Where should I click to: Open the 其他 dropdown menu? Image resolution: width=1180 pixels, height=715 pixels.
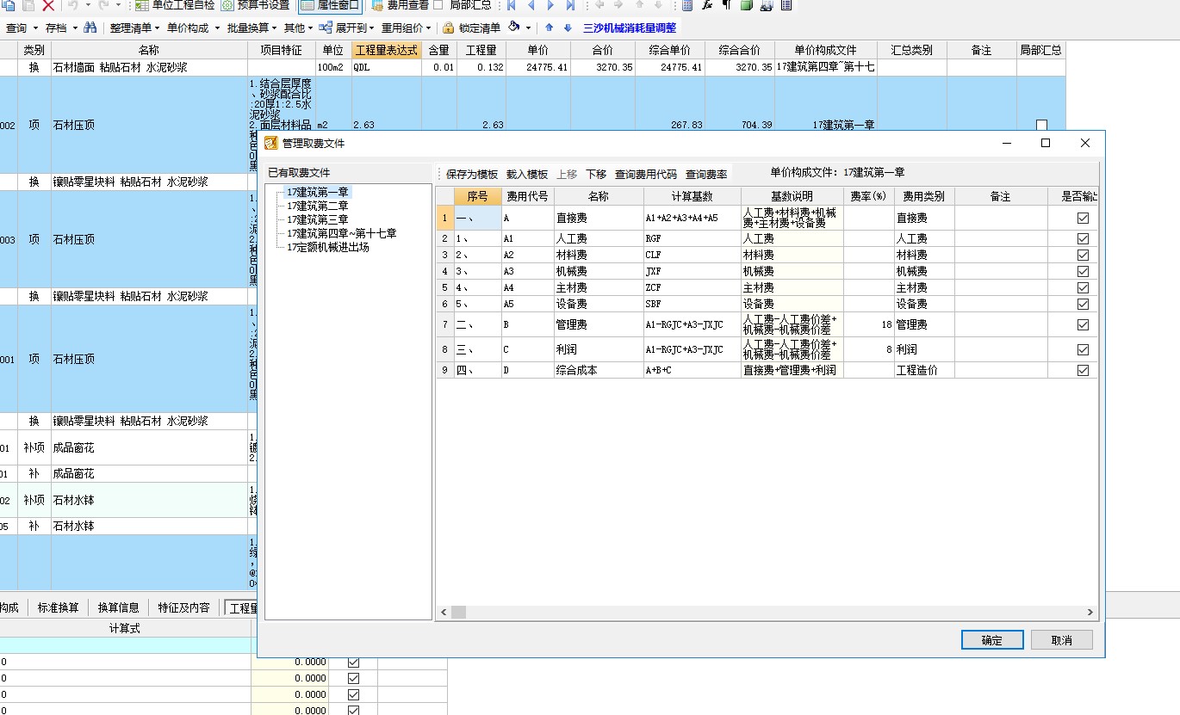[299, 28]
